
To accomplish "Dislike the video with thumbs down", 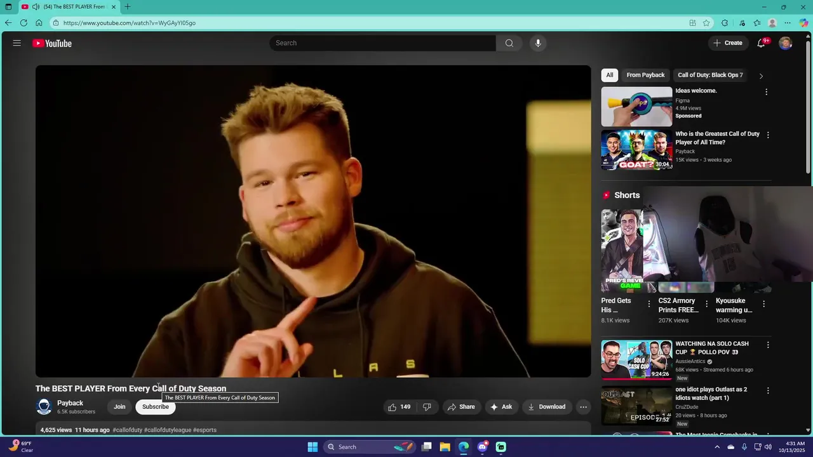I will 427,407.
